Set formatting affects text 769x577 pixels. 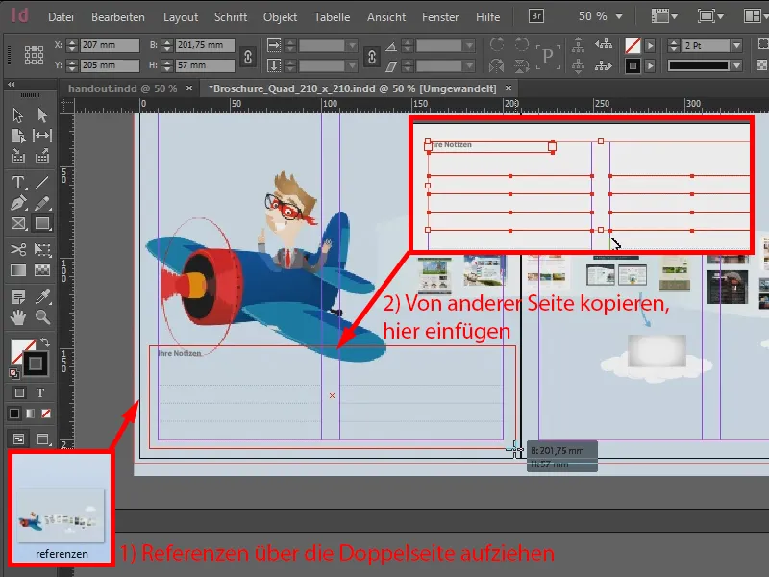40,393
